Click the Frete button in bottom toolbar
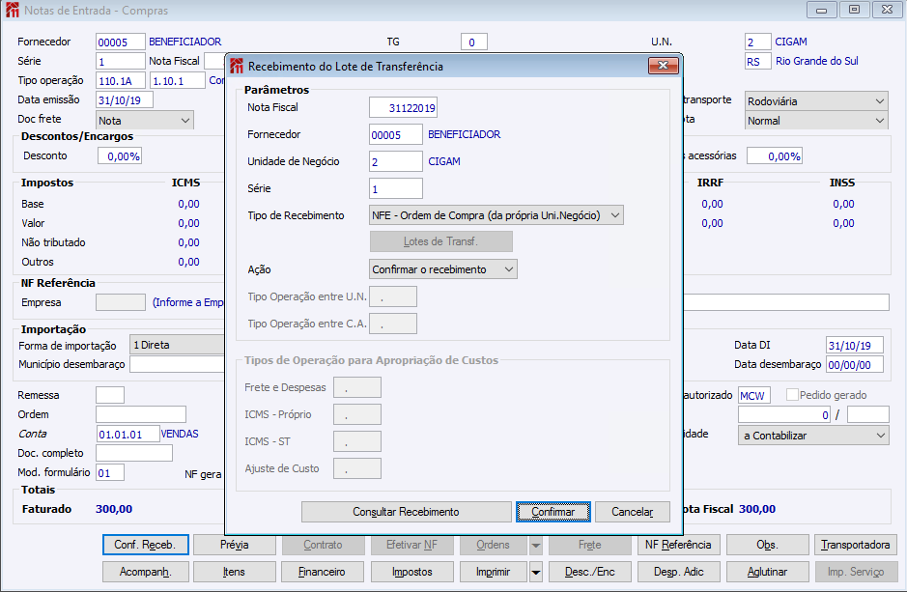The height and width of the screenshot is (592, 907). (589, 545)
